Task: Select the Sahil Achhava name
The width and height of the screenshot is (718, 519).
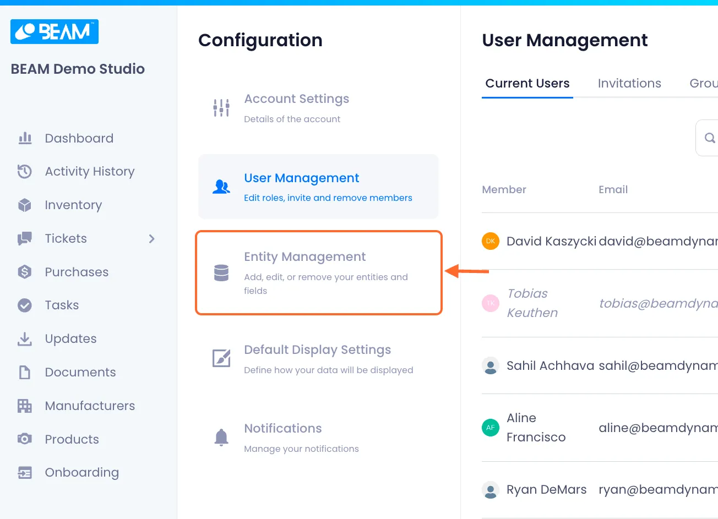Action: pyautogui.click(x=550, y=366)
